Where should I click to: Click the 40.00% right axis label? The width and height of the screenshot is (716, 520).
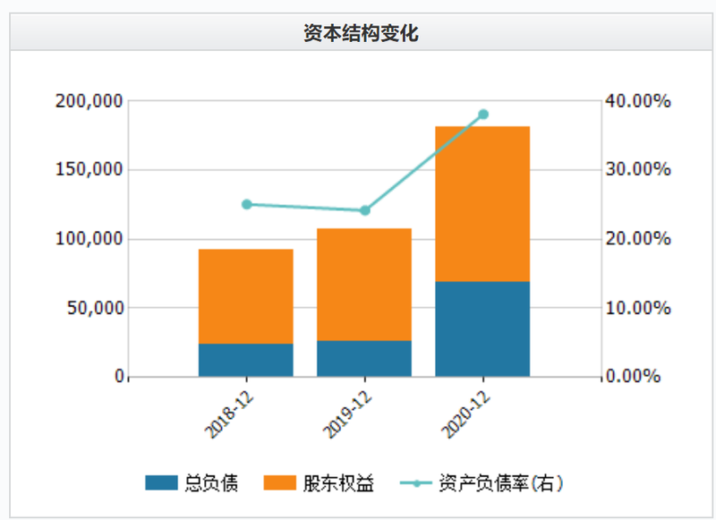[638, 101]
